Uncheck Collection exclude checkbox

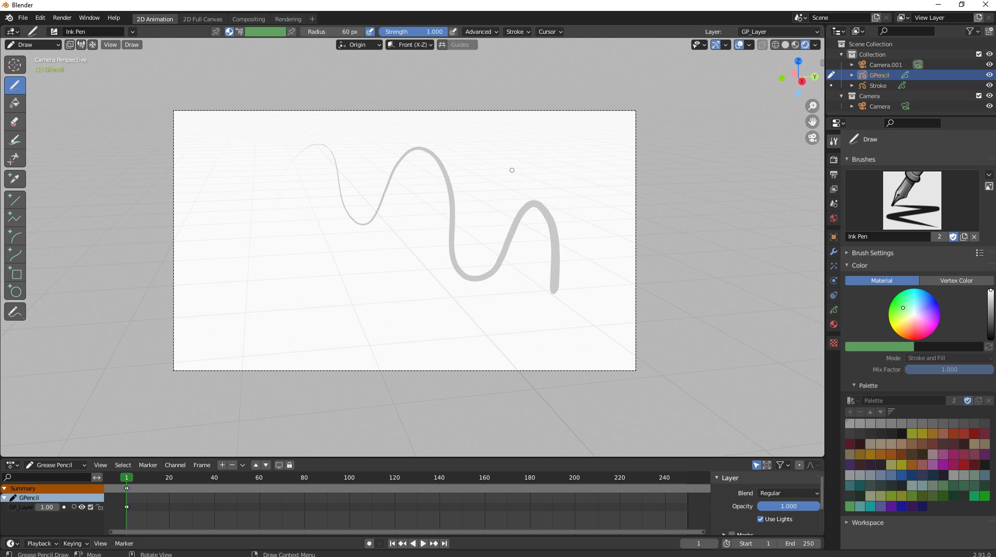tap(978, 55)
